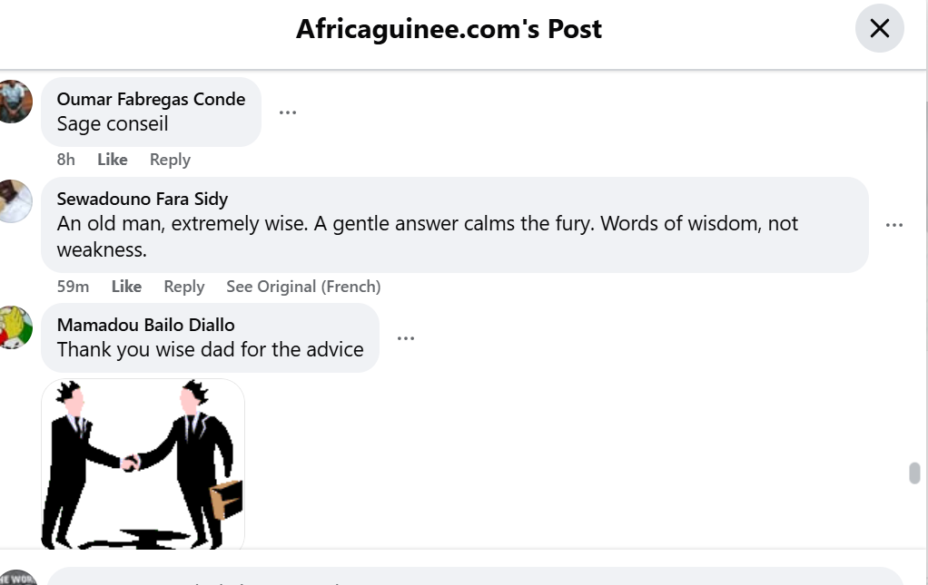Open options menu for Mamadou's comment
928x585 pixels.
pos(406,338)
